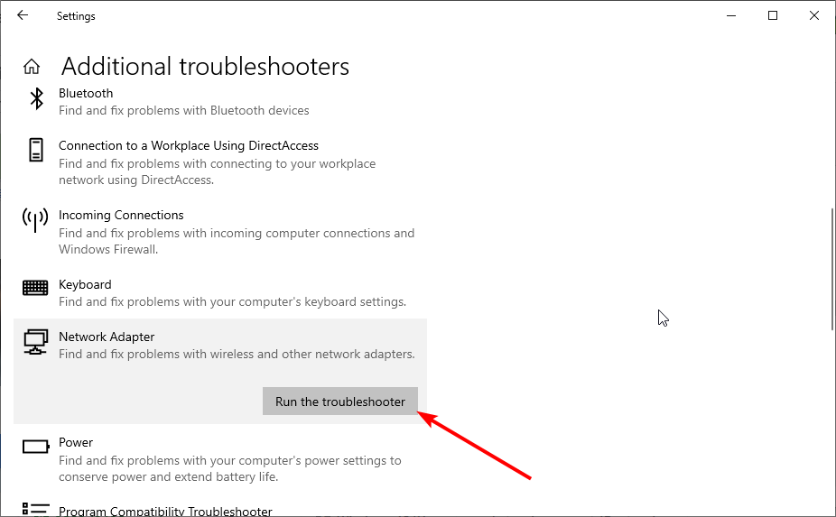Expand Connection to a Workplace Using DirectAccess
Screen dimensions: 836x517
pos(220,162)
